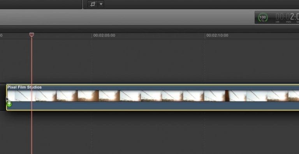The width and height of the screenshot is (299, 154).
Task: Click the MIN label in timecode display
Action: point(288,22)
